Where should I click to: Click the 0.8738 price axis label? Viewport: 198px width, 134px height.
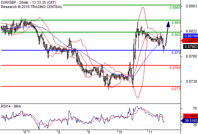[191, 81]
